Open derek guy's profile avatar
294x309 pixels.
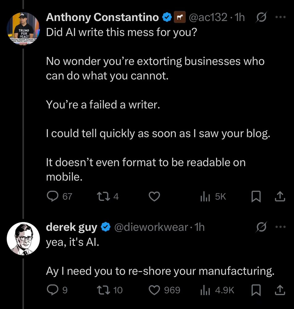coord(23,239)
